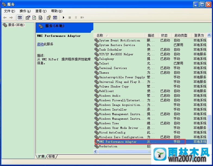The width and height of the screenshot is (213, 166).
Task: Click the Refresh toolbar icon
Action: pos(34,18)
